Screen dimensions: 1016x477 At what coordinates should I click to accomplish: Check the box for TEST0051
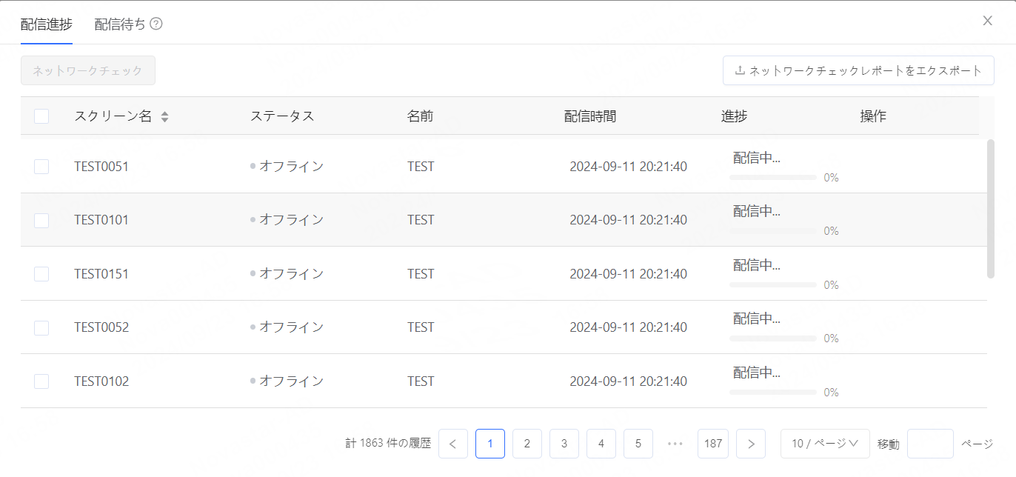pos(41,167)
